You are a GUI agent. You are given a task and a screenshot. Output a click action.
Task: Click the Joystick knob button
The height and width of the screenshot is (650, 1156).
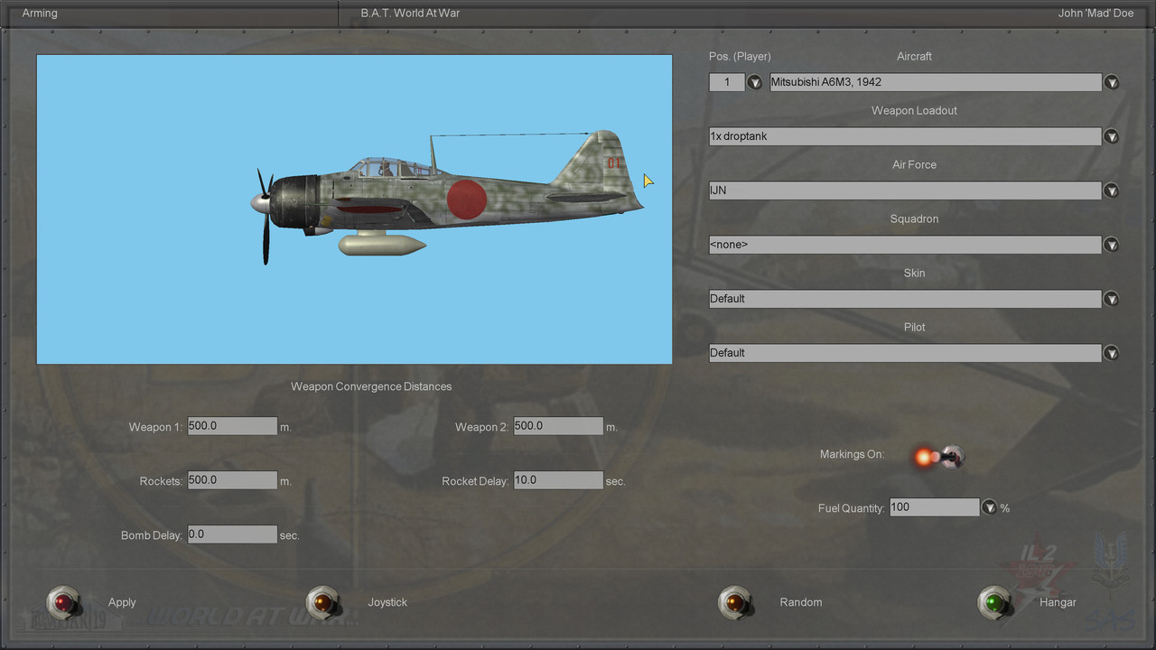click(322, 602)
